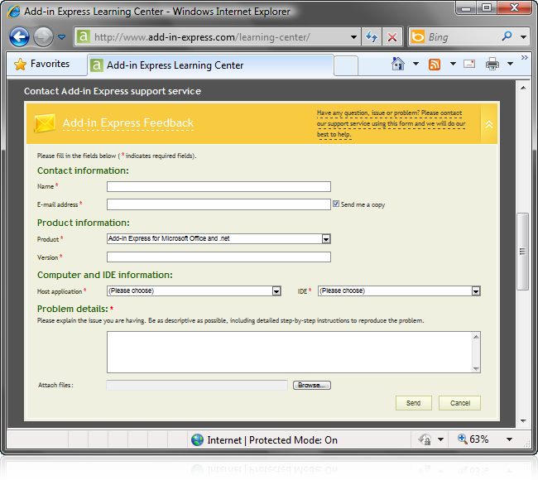Open the Add-in Express Feedback link
Image resolution: width=538 pixels, height=480 pixels.
(x=128, y=122)
